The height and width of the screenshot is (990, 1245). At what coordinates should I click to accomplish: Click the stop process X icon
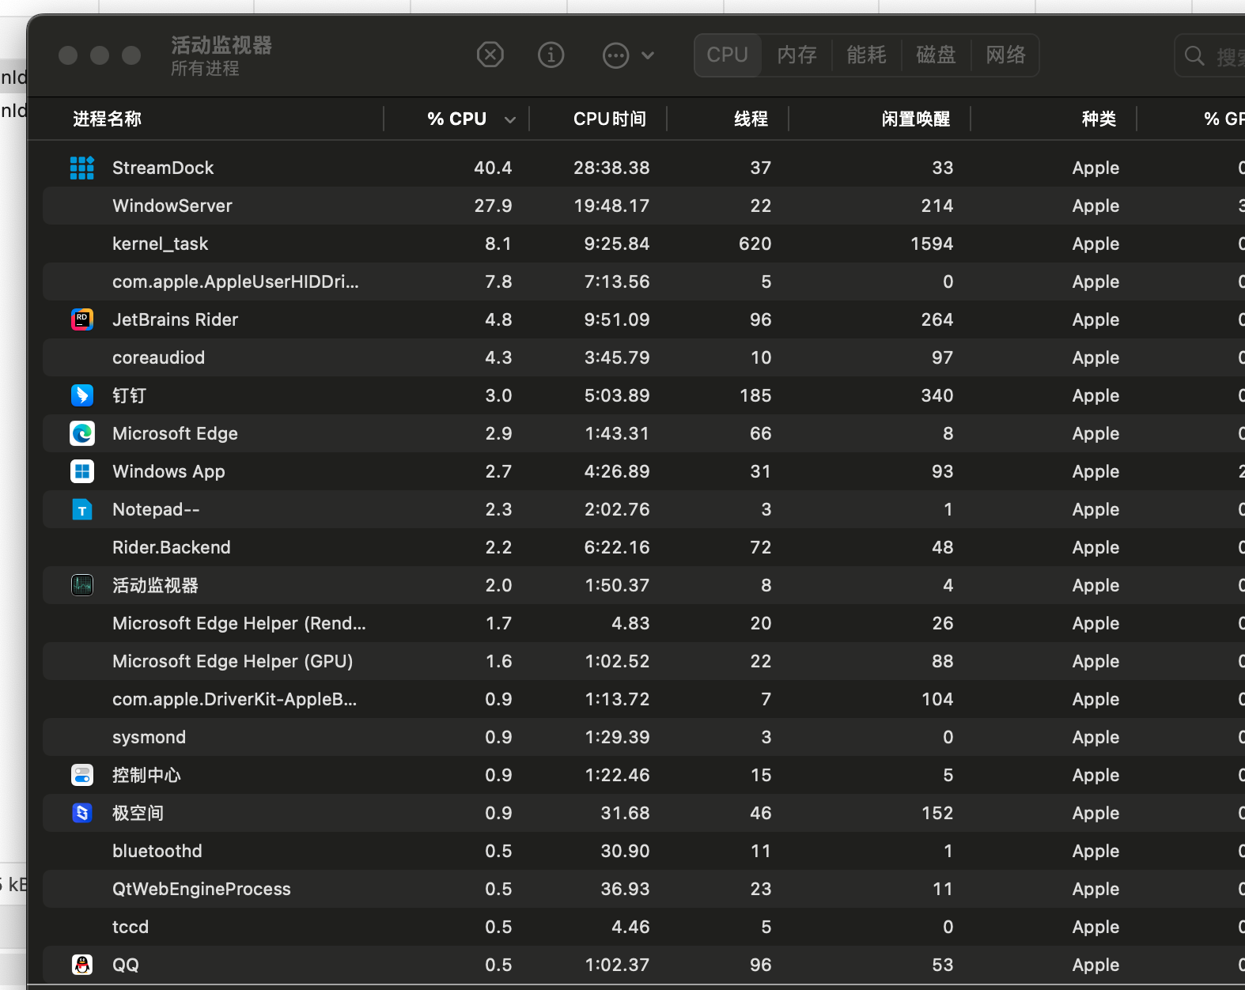(x=490, y=55)
